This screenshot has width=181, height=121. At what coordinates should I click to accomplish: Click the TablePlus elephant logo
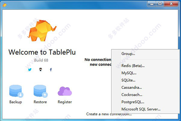click(42, 31)
